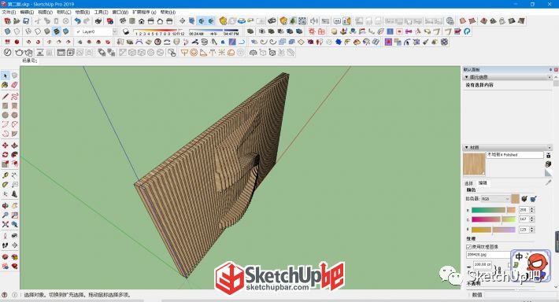Adjust the red R color slider
The image size is (559, 302).
(494, 210)
